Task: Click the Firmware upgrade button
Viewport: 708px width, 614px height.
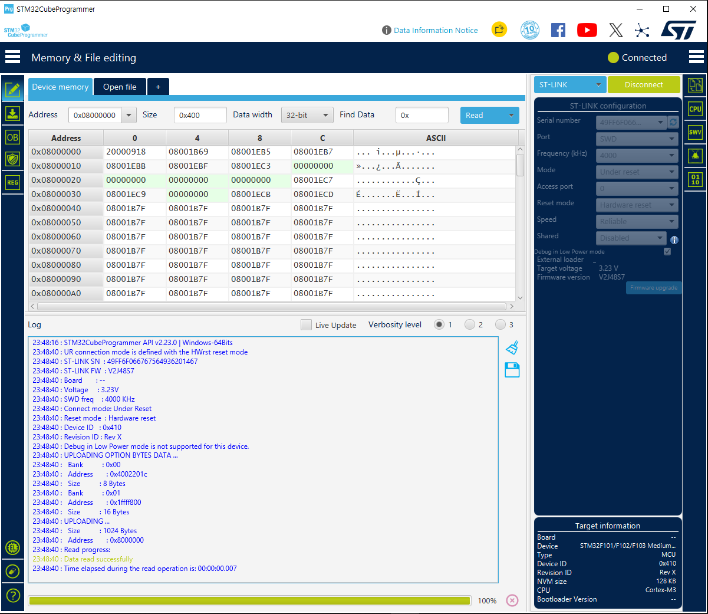Action: (654, 288)
